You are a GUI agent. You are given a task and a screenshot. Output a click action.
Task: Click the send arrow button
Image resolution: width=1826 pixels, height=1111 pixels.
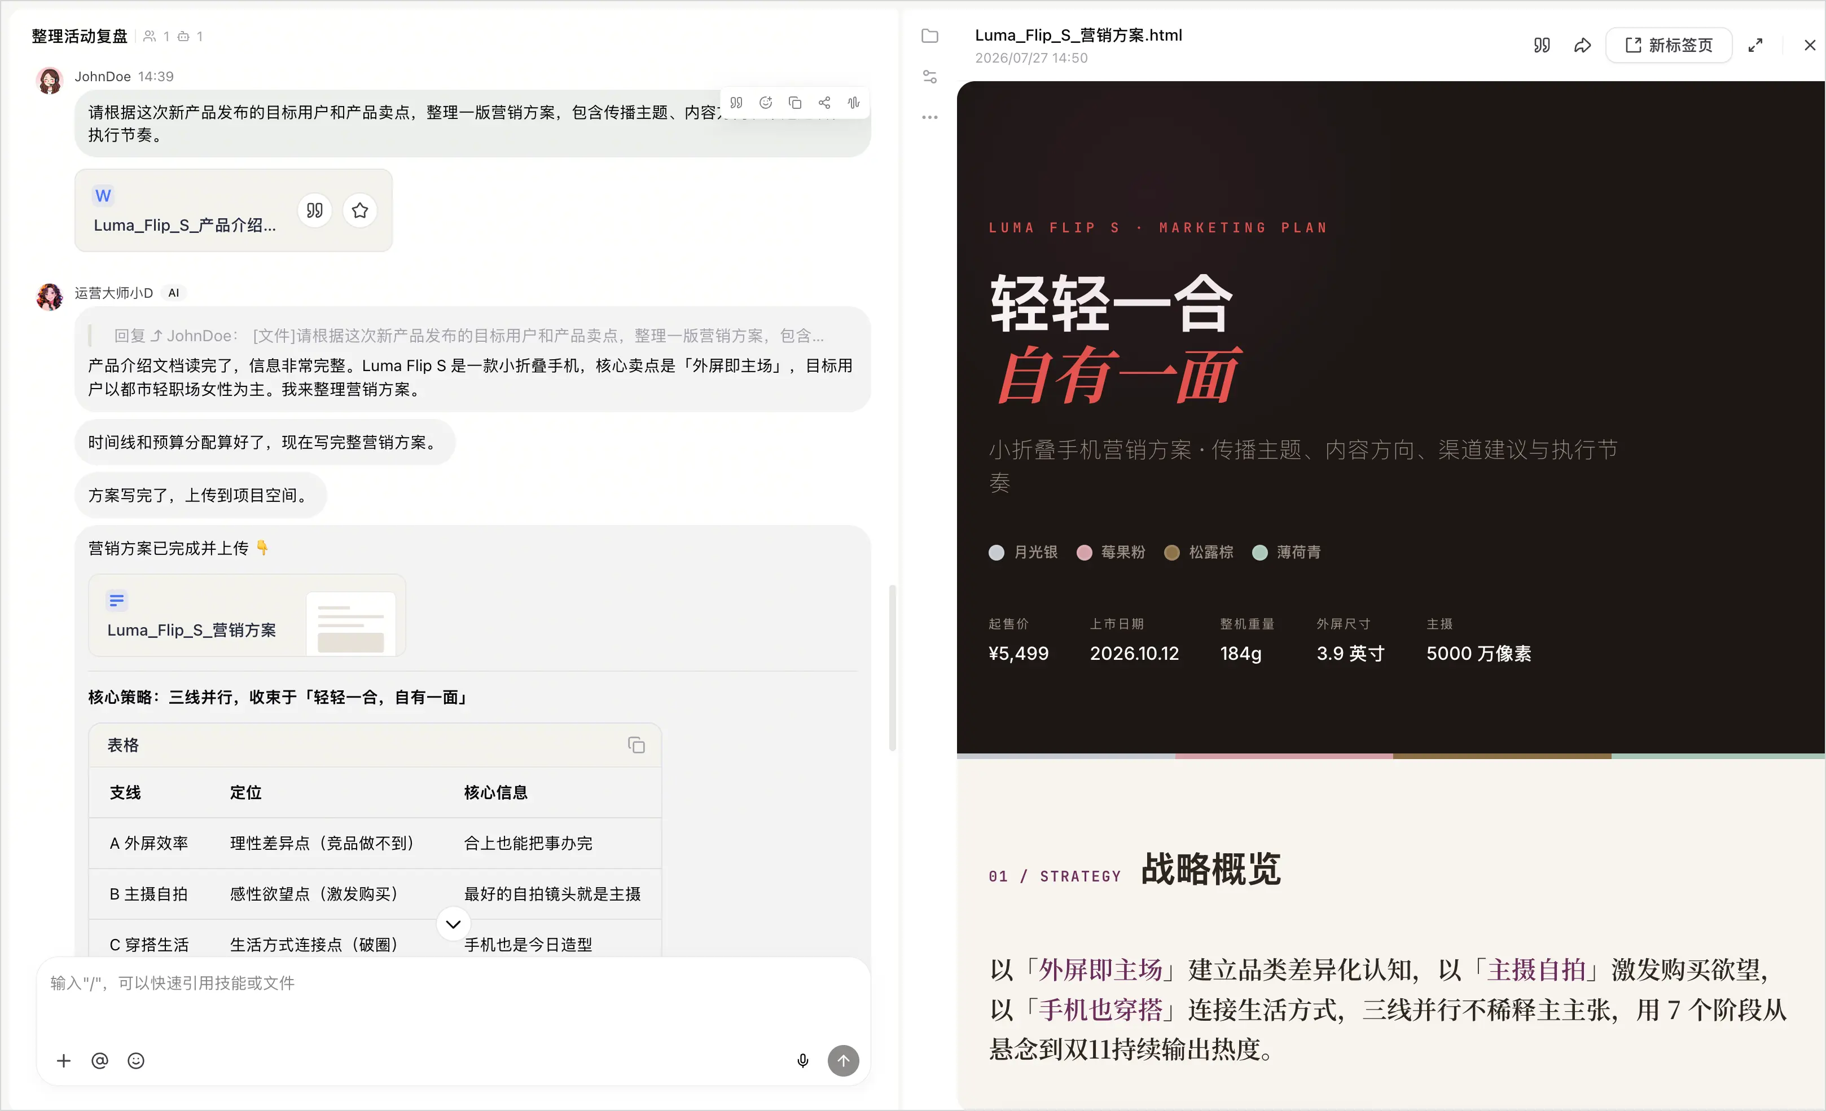point(844,1061)
